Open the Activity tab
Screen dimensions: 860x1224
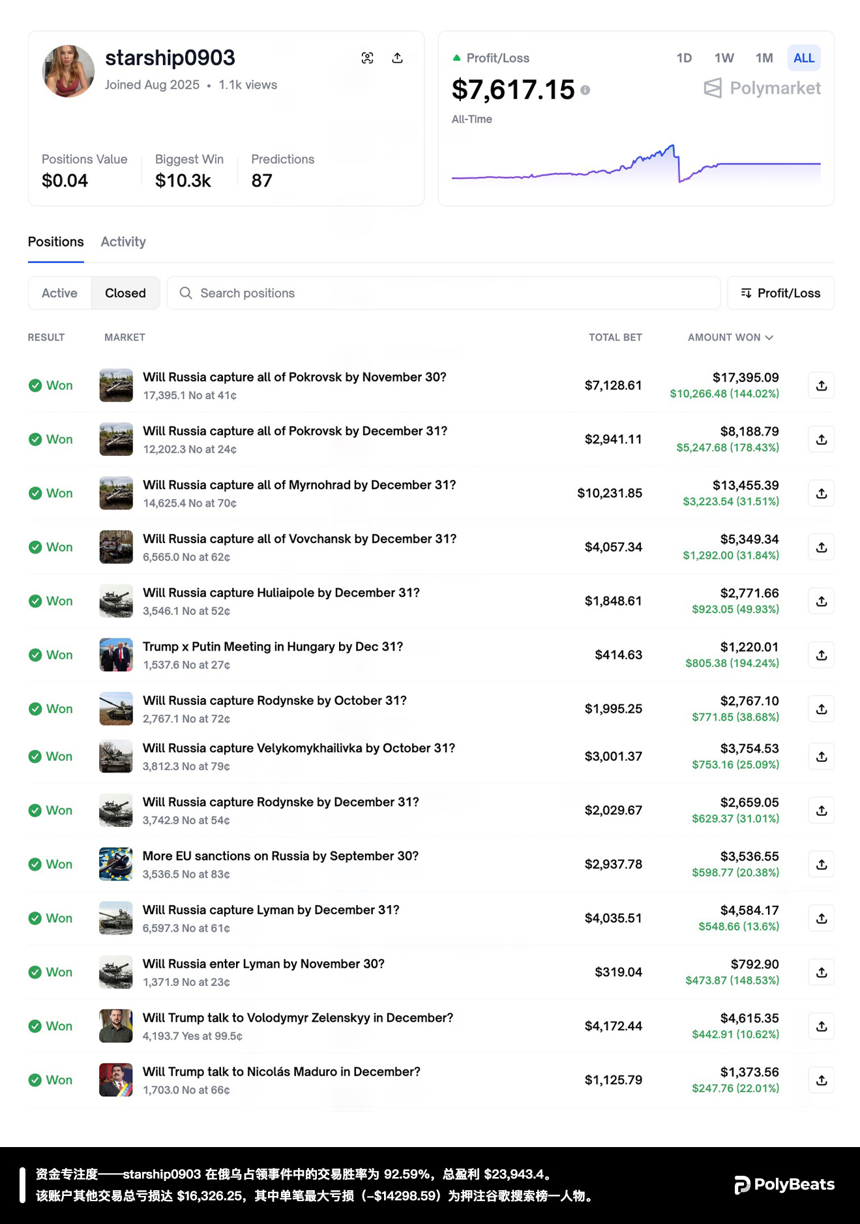coord(123,242)
